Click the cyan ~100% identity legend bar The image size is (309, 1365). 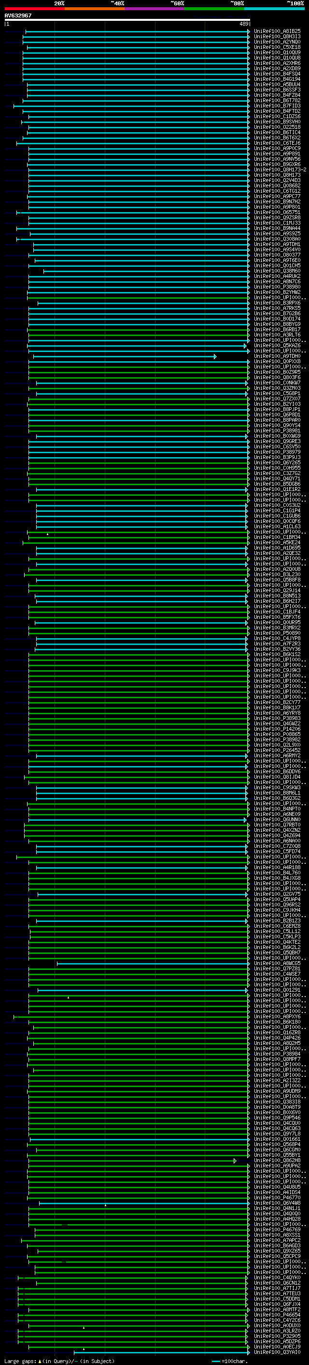tap(274, 9)
